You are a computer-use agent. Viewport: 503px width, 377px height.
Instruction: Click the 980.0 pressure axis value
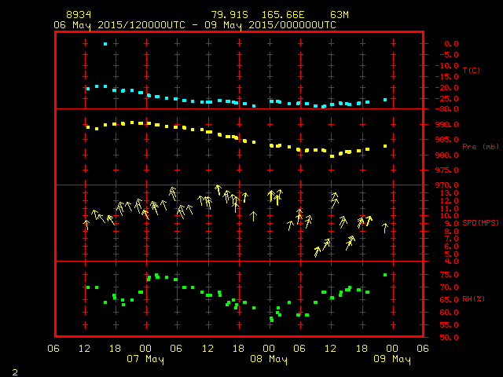point(447,155)
